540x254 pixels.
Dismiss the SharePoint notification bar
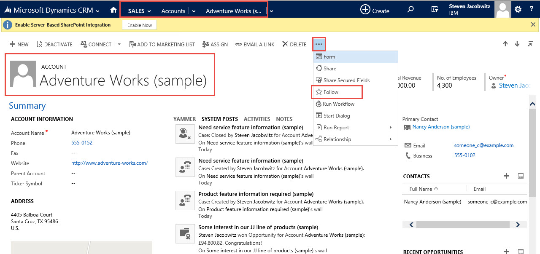[533, 25]
